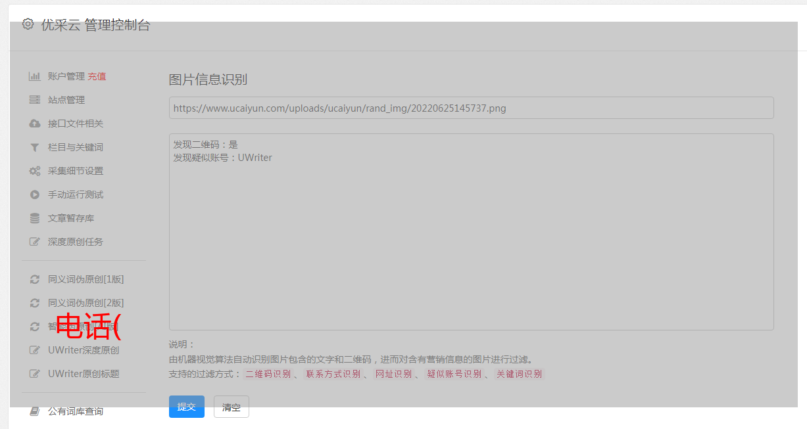
Task: Click inside the recognition result text area
Action: tap(471, 231)
